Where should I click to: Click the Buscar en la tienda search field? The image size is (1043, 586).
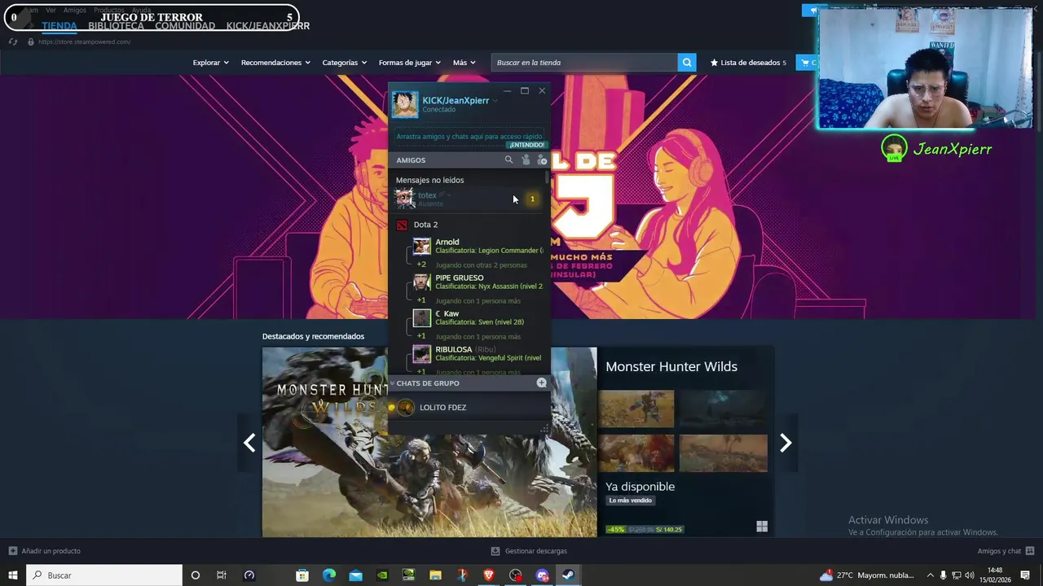[x=584, y=63]
